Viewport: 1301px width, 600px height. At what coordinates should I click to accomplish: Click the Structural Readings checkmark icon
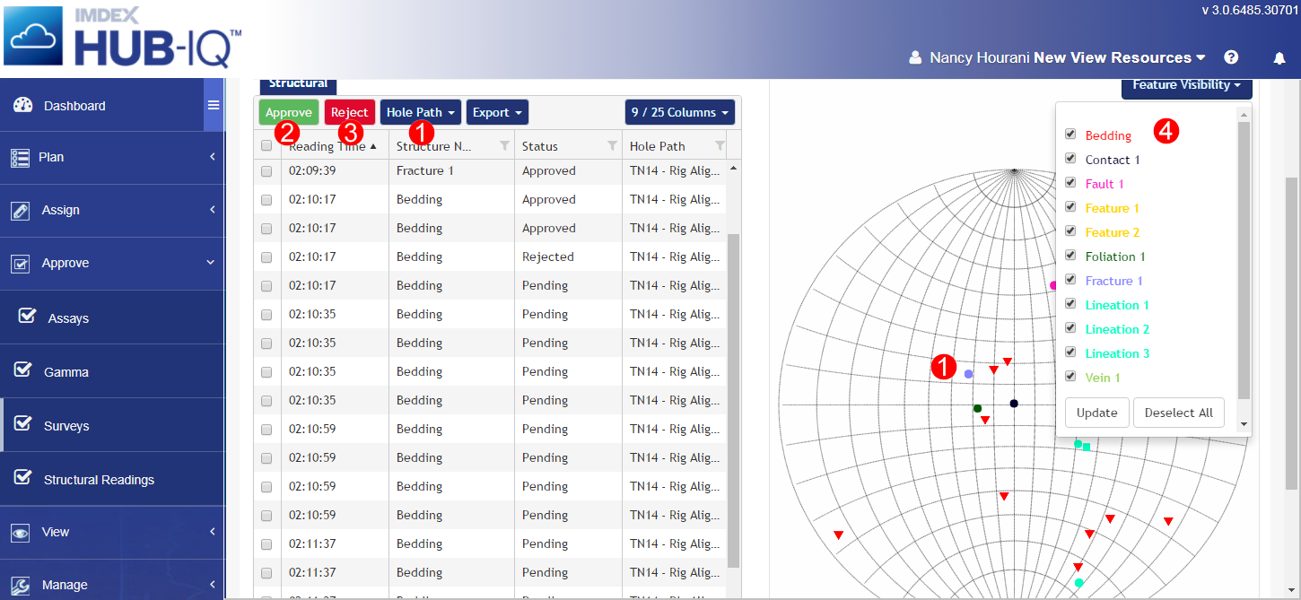[x=23, y=479]
